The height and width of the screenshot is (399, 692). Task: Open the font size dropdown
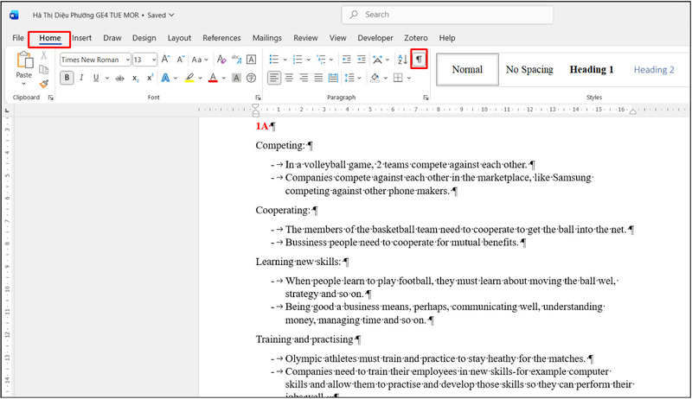click(x=153, y=60)
